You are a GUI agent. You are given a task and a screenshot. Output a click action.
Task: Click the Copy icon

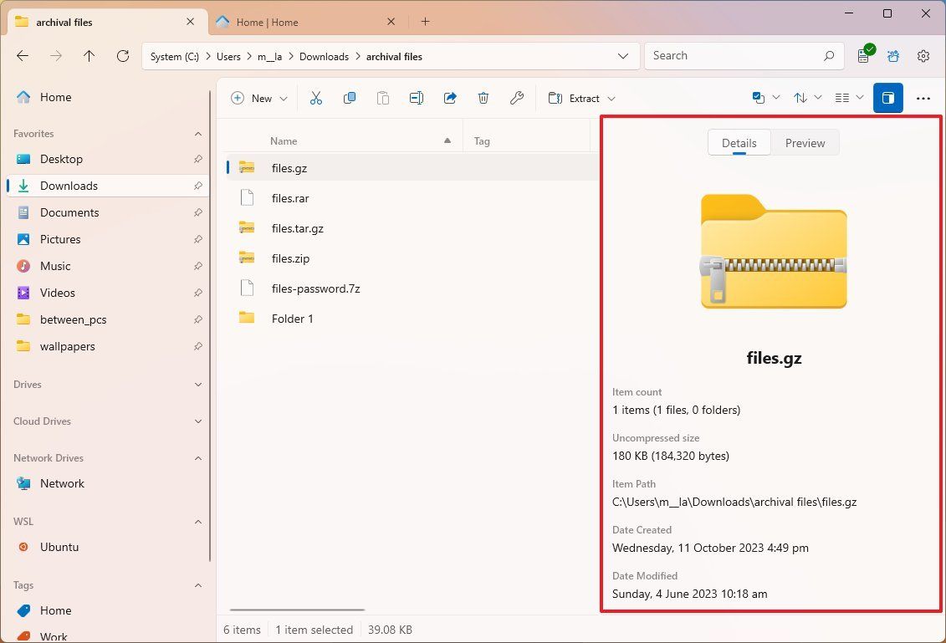coord(350,98)
